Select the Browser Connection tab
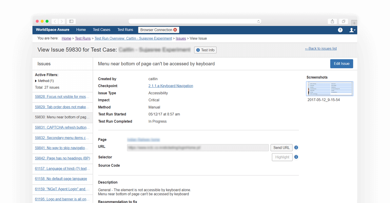The width and height of the screenshot is (390, 203). click(159, 30)
